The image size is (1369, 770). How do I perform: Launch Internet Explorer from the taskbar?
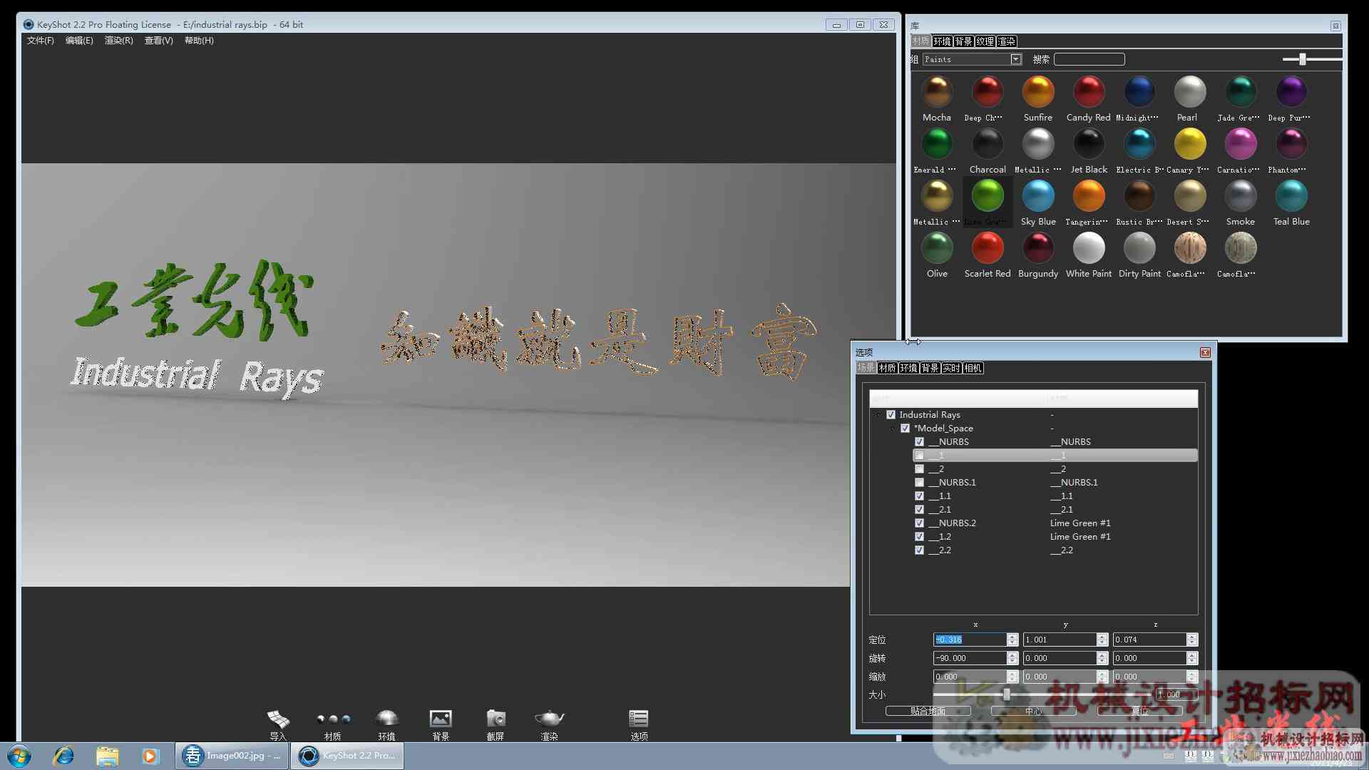click(63, 756)
